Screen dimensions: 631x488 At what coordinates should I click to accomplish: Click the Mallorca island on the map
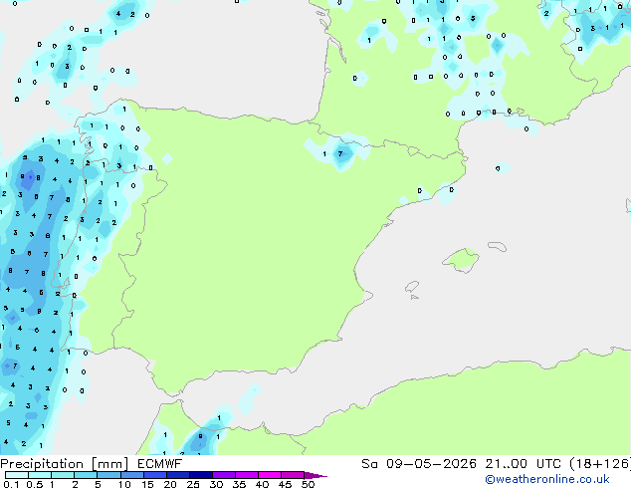(461, 261)
